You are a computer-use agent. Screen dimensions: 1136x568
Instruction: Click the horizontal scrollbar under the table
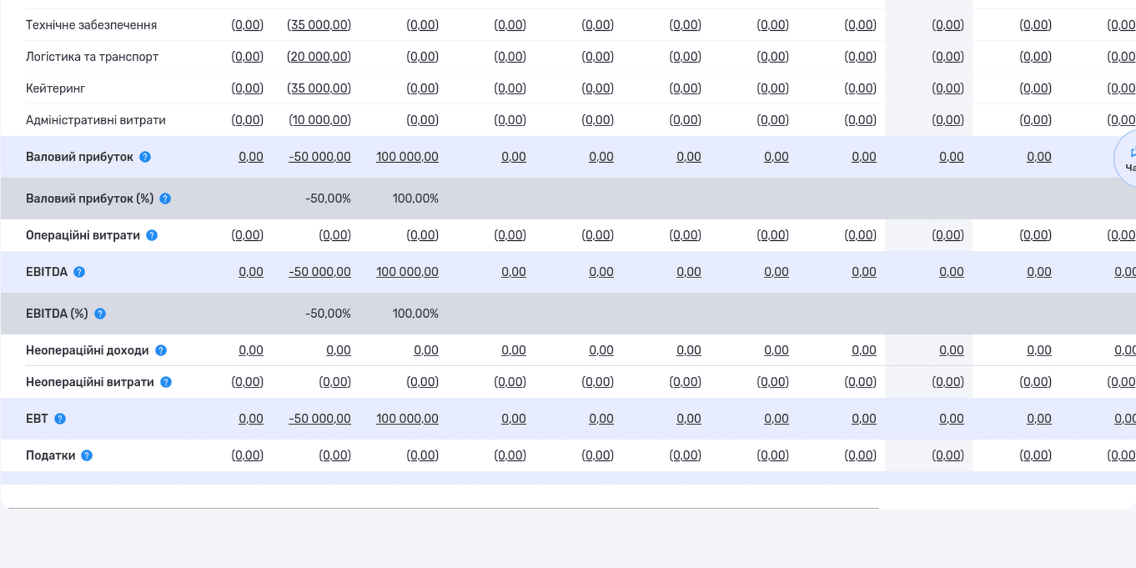tap(444, 508)
